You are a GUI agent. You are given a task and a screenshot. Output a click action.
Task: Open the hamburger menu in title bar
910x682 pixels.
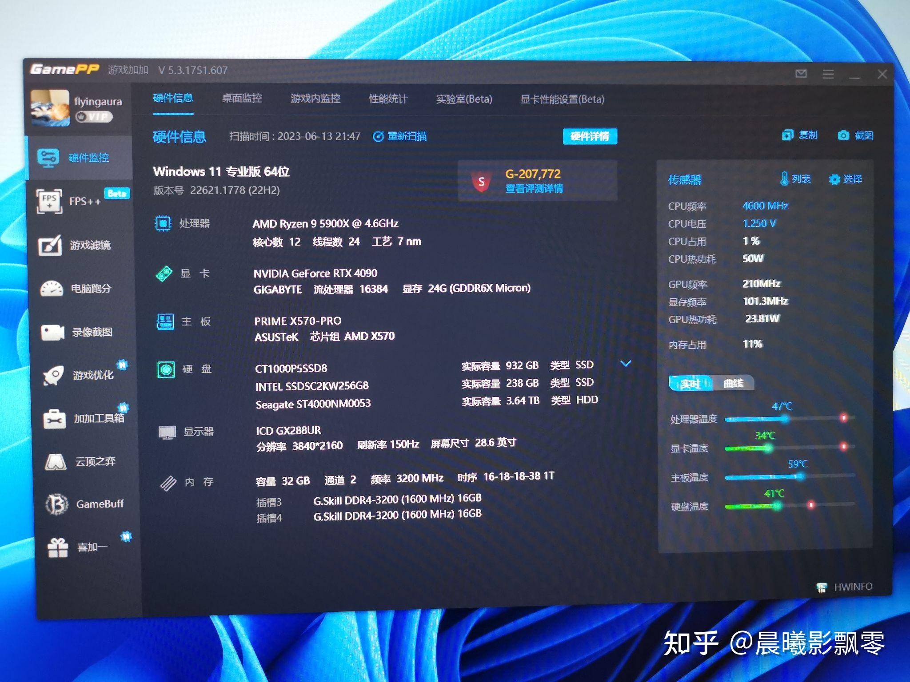coord(828,74)
